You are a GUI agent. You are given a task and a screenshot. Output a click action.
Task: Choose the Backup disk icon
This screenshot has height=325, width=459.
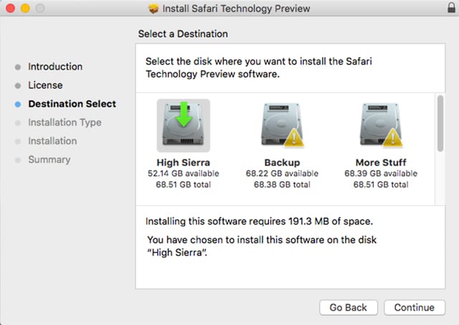point(282,125)
